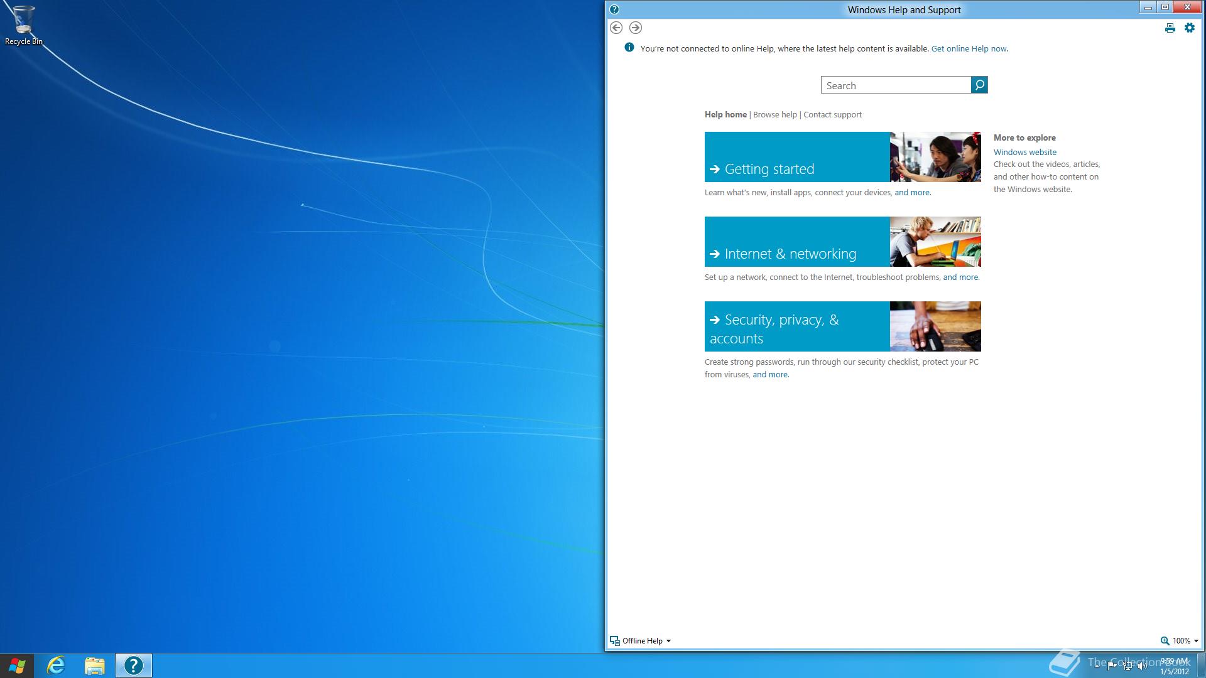Click the zoom magnifier icon in status bar
1206x678 pixels.
[x=1165, y=641]
